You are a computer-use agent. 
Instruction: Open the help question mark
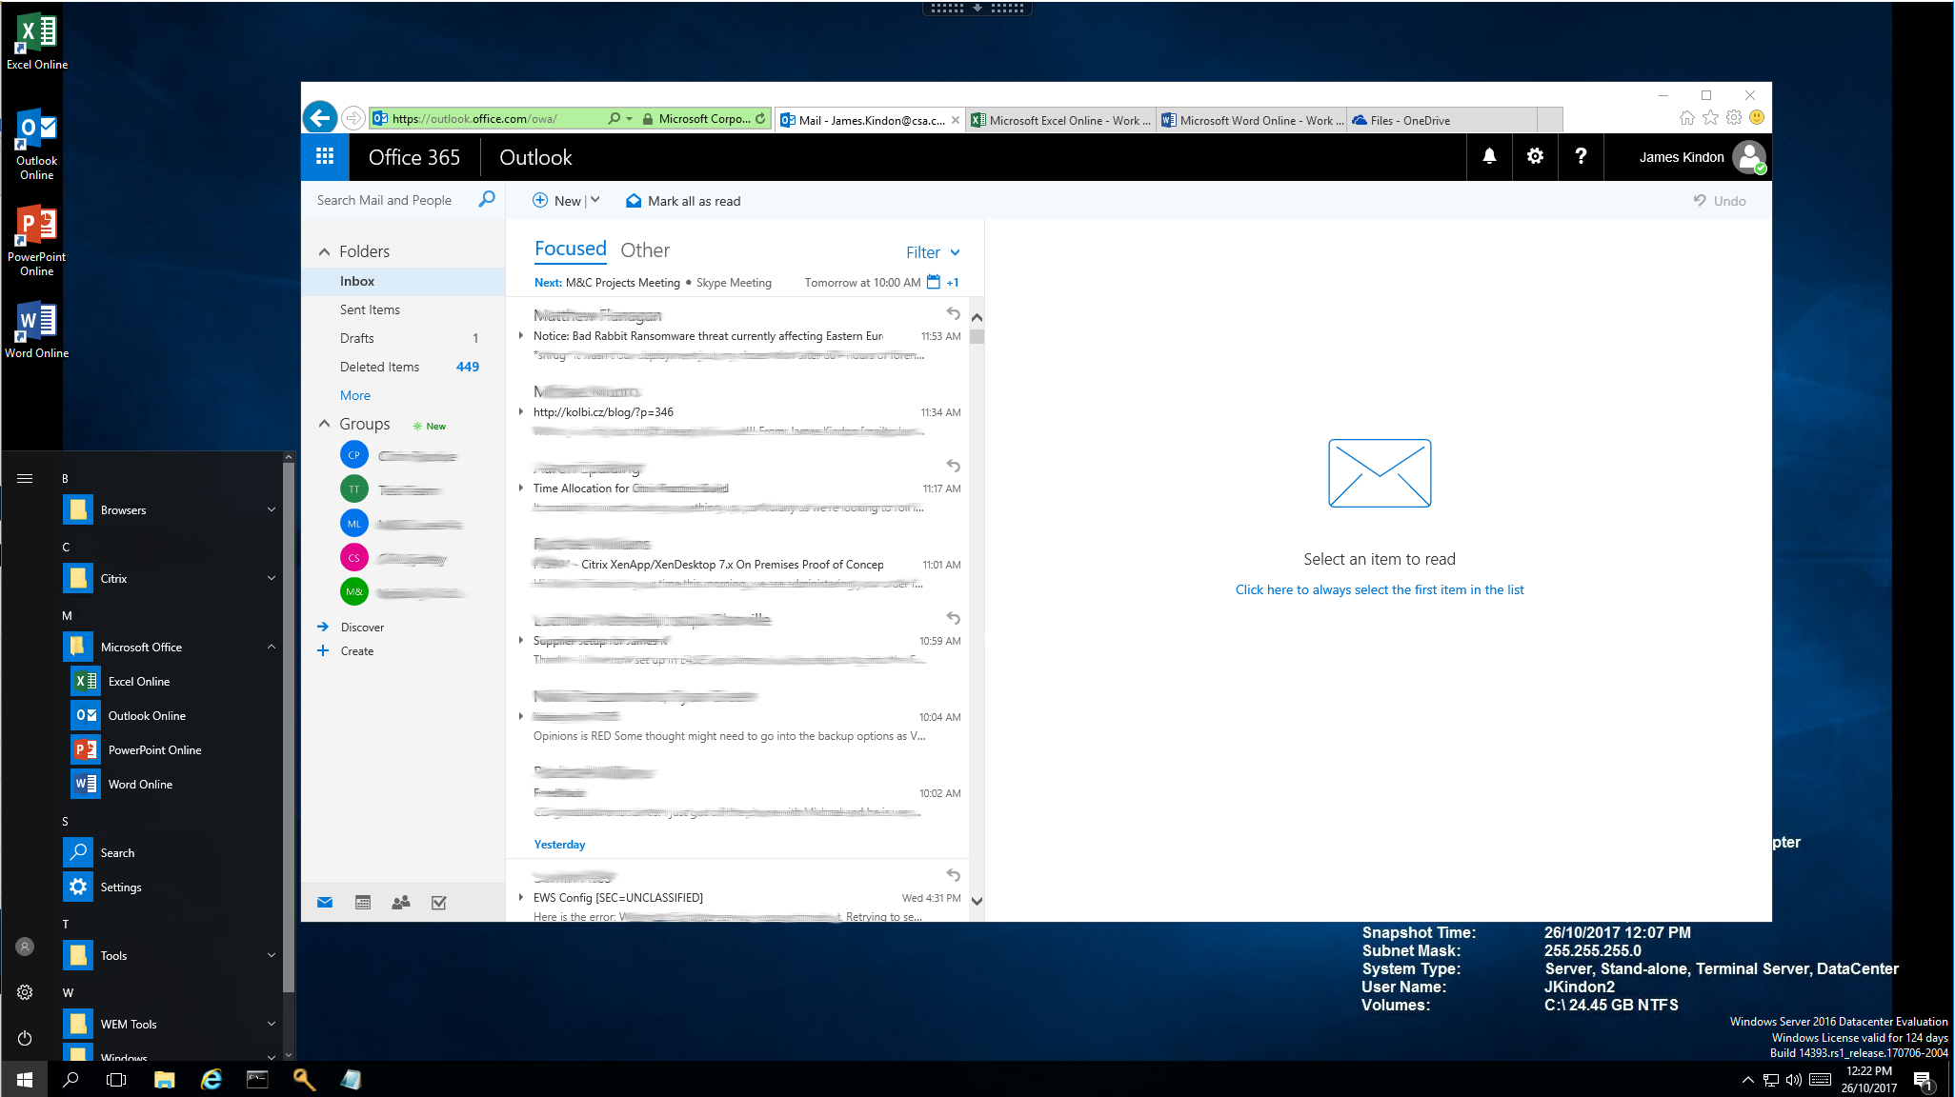point(1581,157)
